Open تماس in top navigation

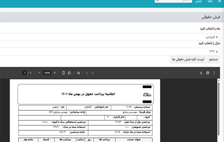[199, 1]
